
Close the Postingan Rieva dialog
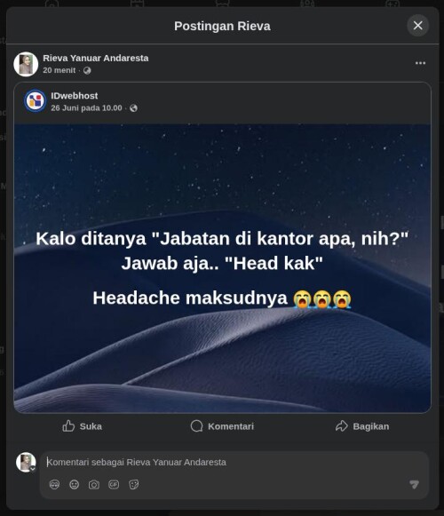417,26
